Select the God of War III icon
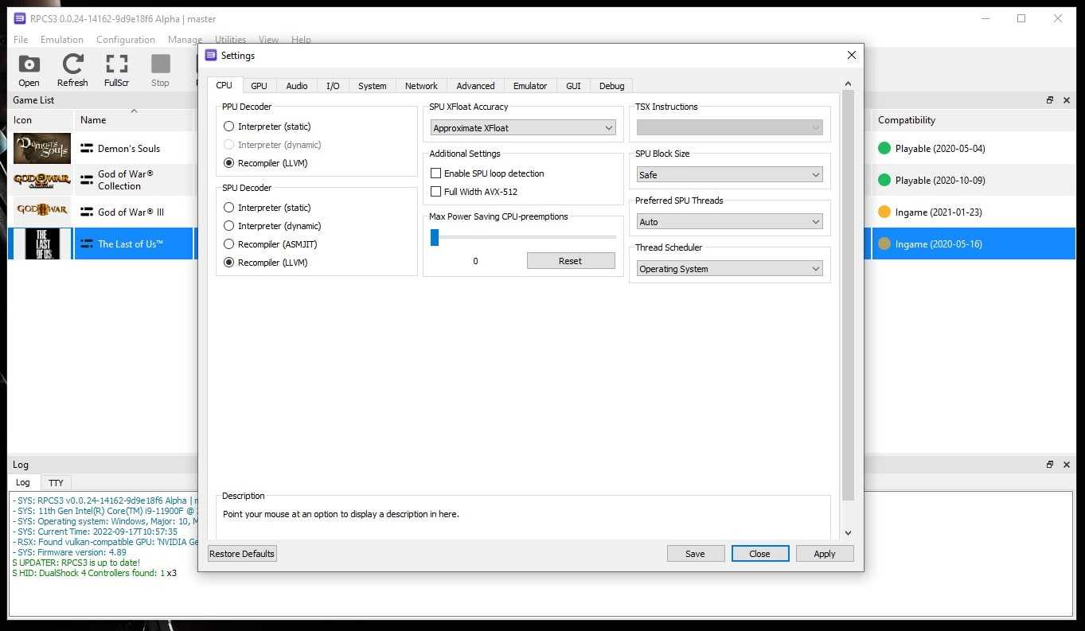This screenshot has height=631, width=1085. [42, 212]
